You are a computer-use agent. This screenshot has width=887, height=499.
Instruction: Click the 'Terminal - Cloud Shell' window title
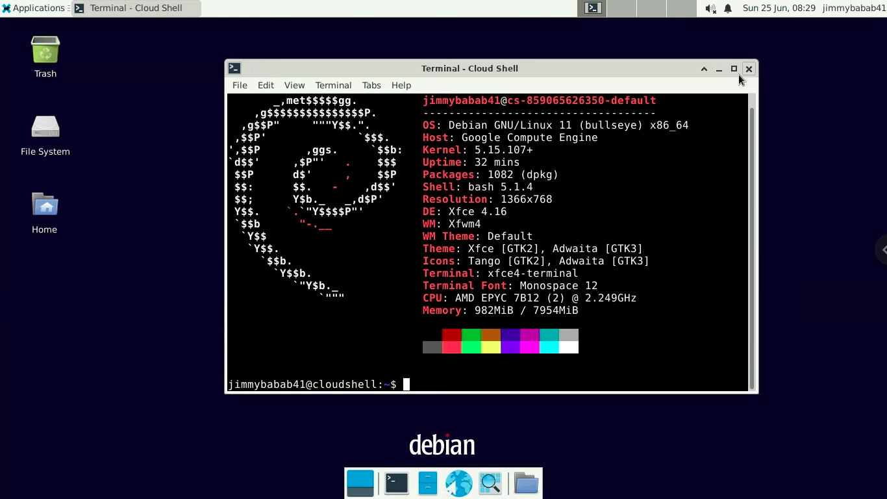[469, 69]
